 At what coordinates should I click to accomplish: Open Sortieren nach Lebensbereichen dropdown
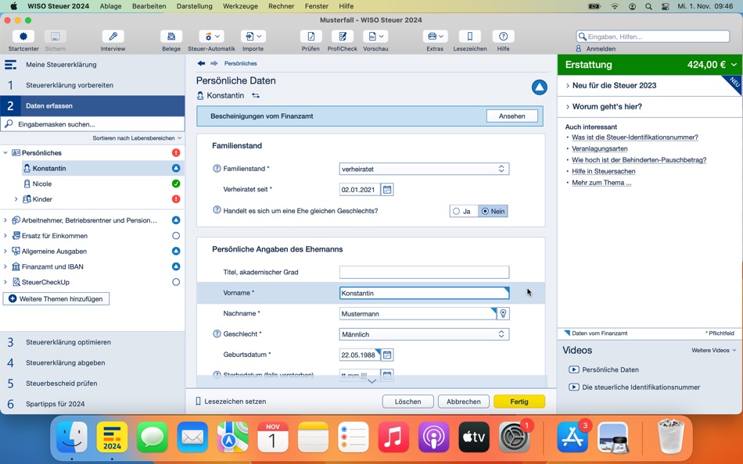[x=137, y=138]
